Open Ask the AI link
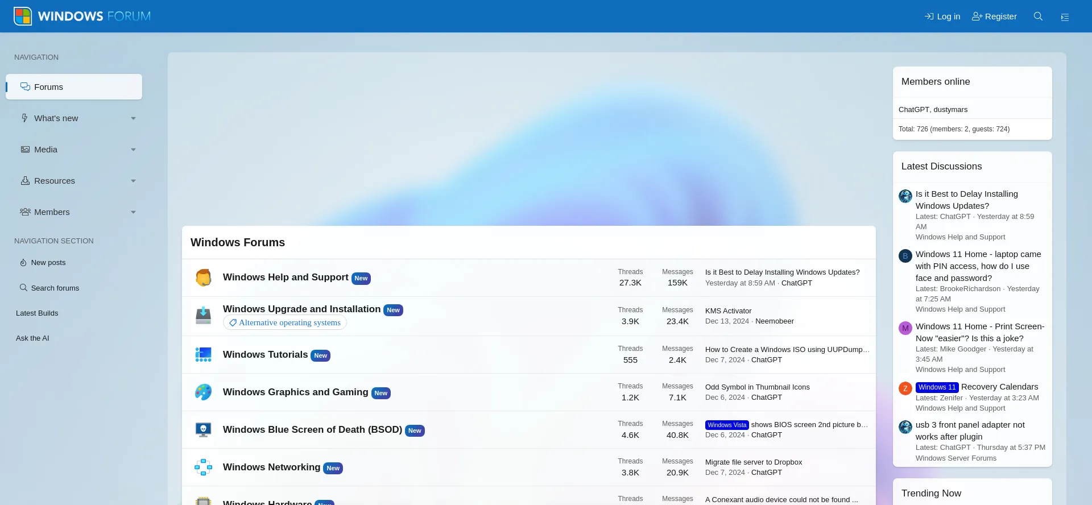Viewport: 1092px width, 505px height. pos(32,338)
